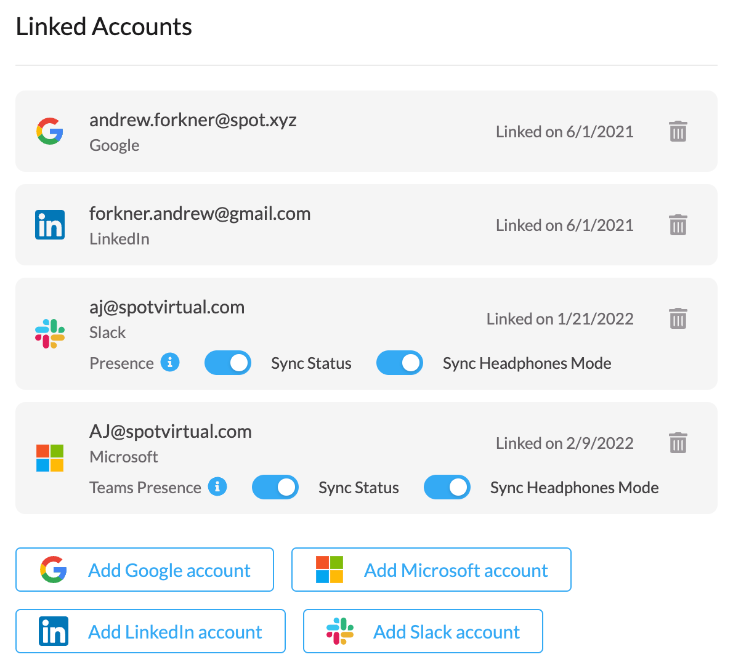Delete the andrew.forkner@spot.xyz Google account
Viewport: 733px width, 665px height.
[678, 131]
